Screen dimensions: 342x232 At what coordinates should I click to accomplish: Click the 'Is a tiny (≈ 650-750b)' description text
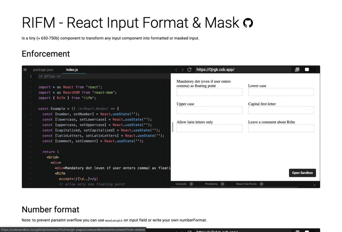pos(110,38)
